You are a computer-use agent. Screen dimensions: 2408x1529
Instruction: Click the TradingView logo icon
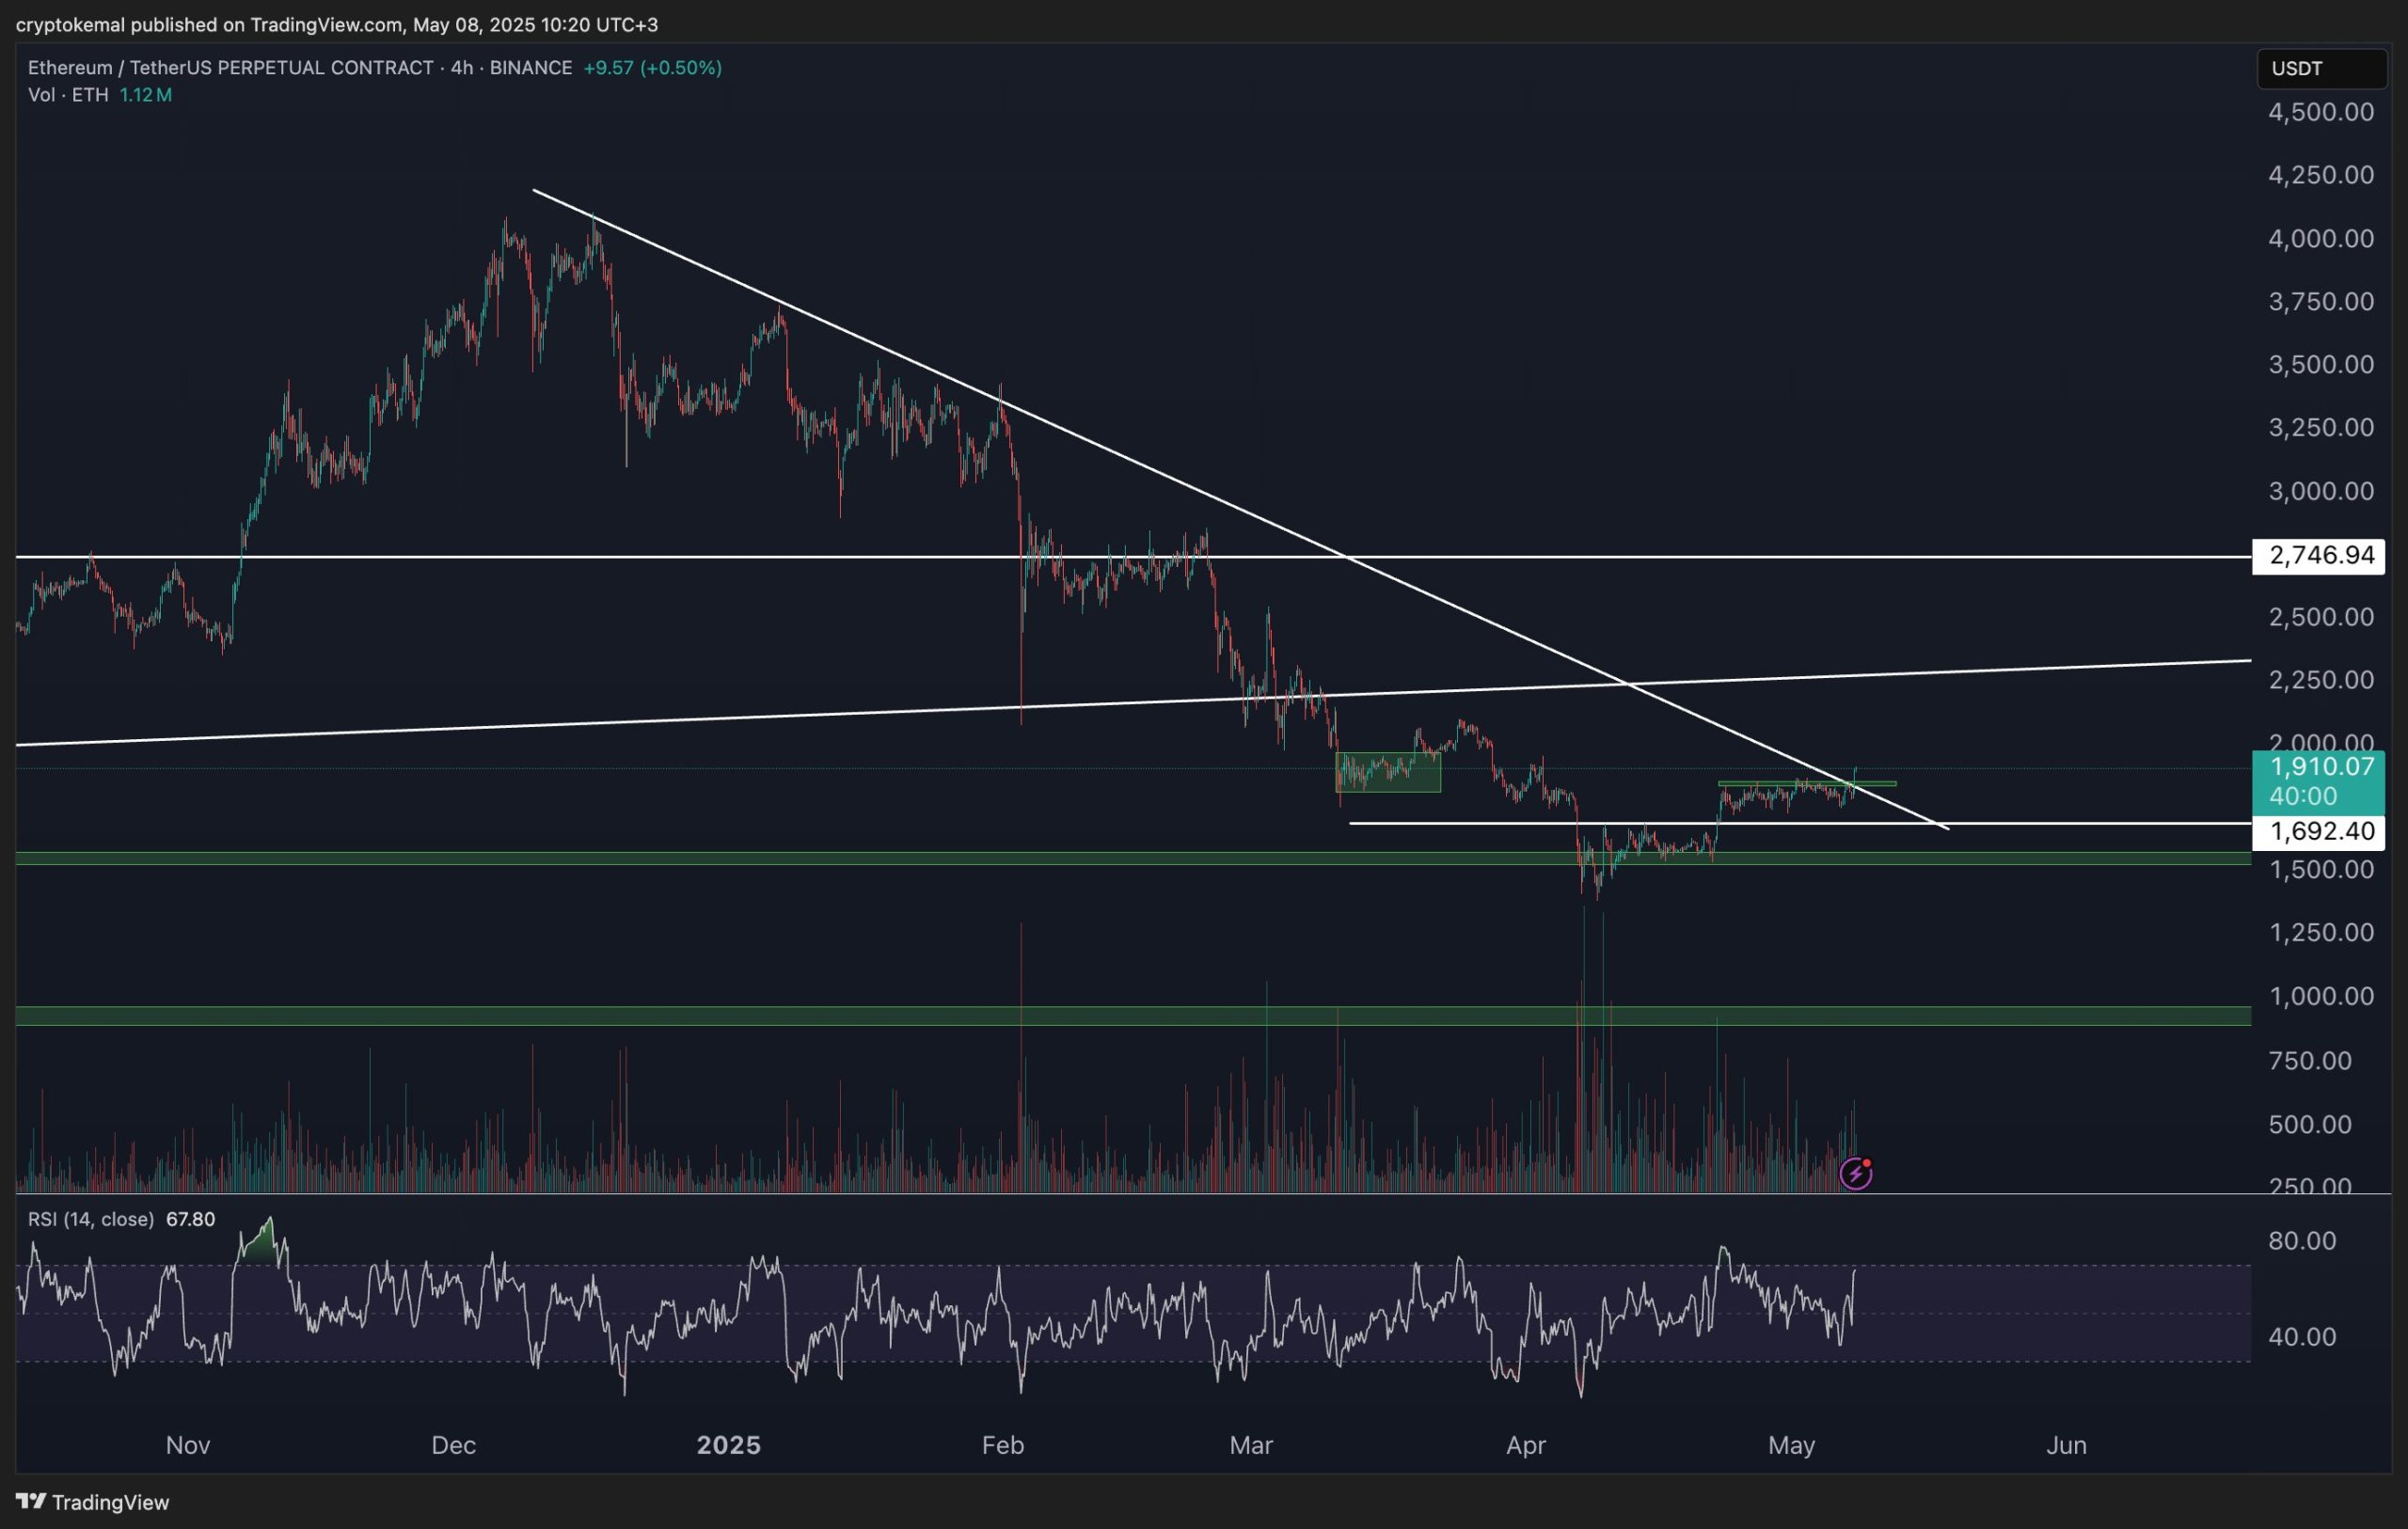point(30,1501)
